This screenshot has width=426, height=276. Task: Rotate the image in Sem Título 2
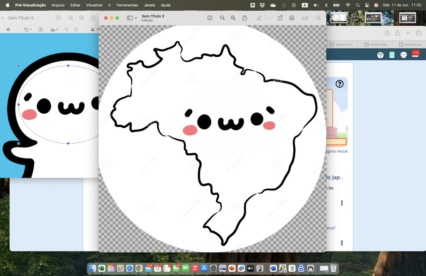tap(280, 18)
